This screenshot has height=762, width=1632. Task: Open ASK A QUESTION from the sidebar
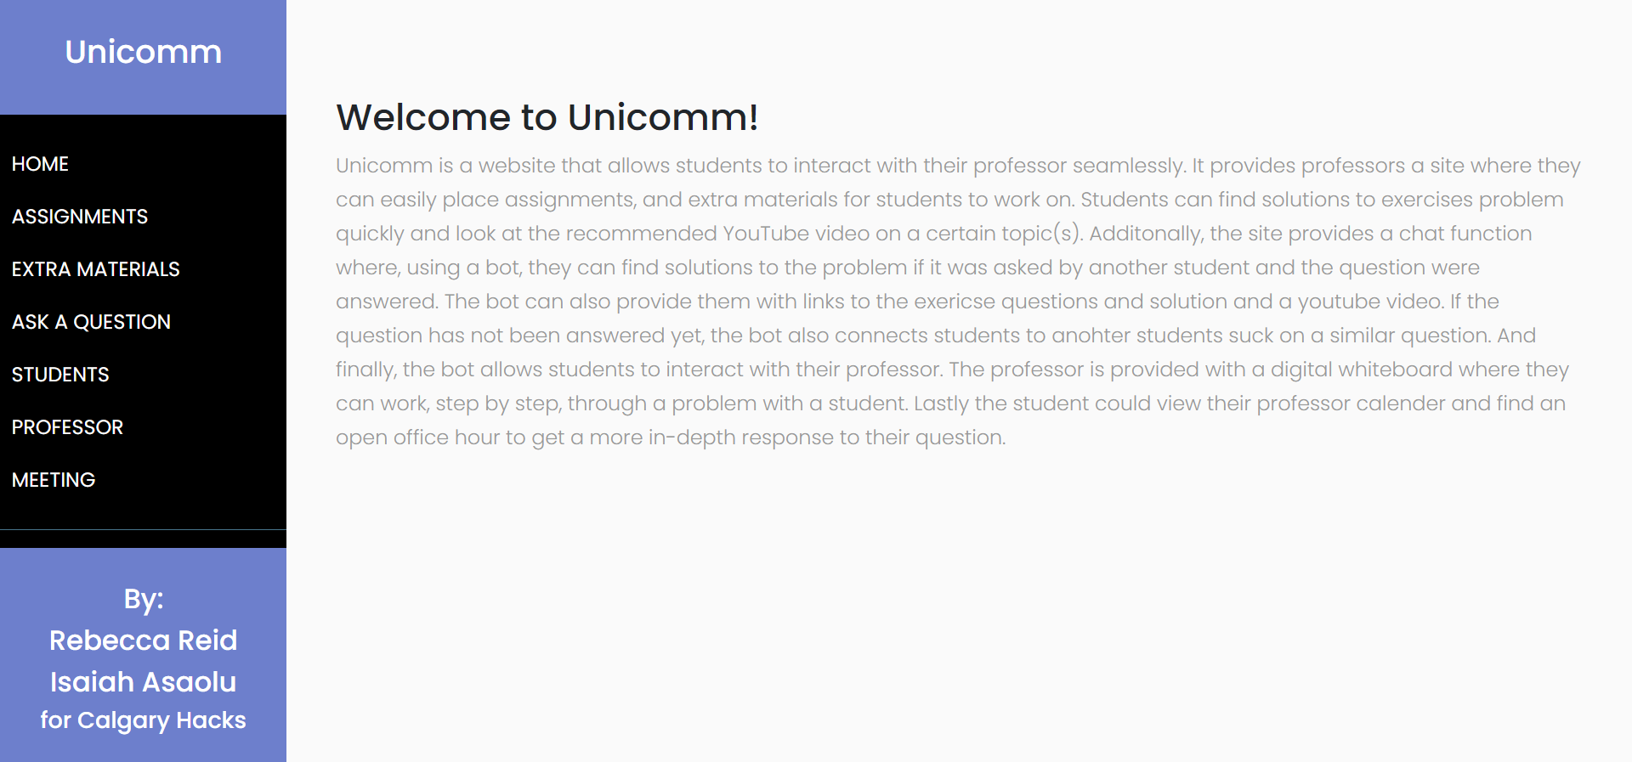[91, 322]
